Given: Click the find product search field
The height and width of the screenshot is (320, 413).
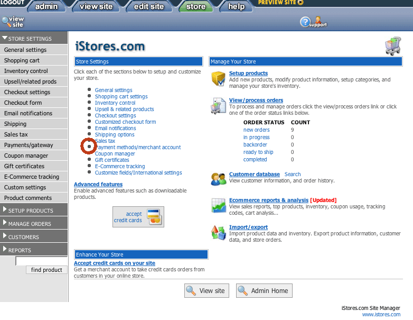Looking at the screenshot, I should (41, 261).
